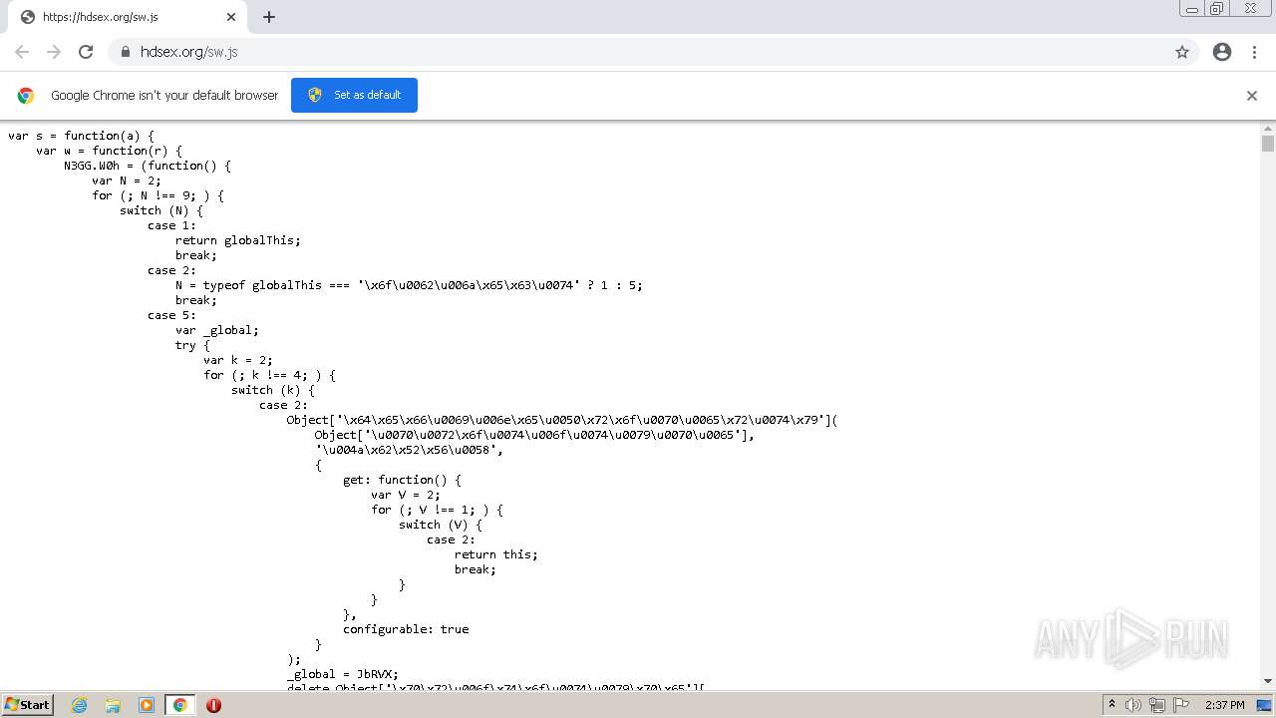The width and height of the screenshot is (1276, 718).
Task: Click the scrollbar down arrow
Action: click(x=1268, y=681)
